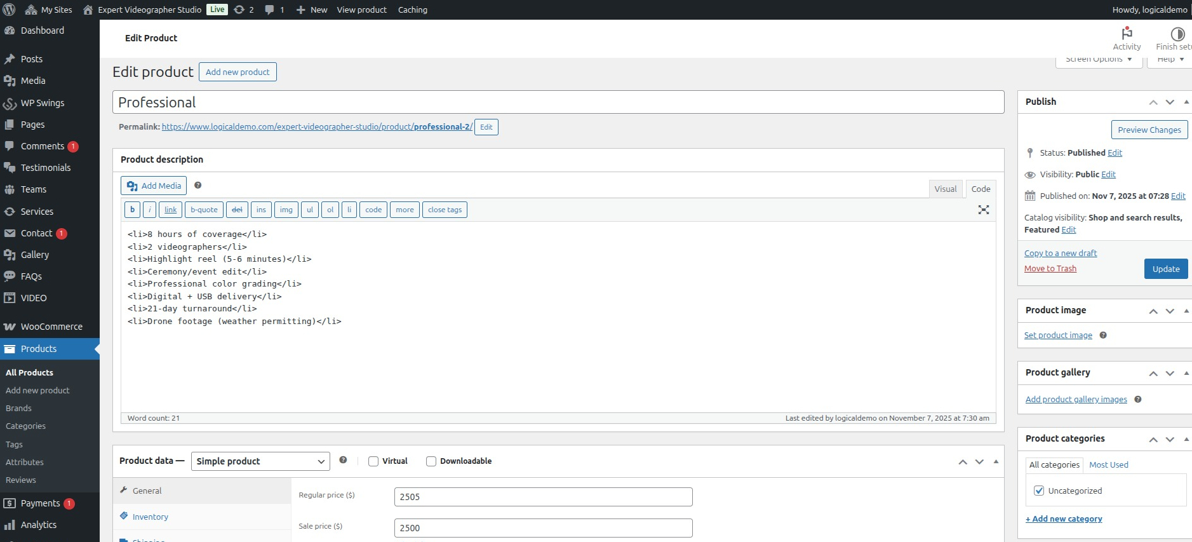The image size is (1192, 542).
Task: Click the Move to Trash link
Action: click(x=1050, y=268)
